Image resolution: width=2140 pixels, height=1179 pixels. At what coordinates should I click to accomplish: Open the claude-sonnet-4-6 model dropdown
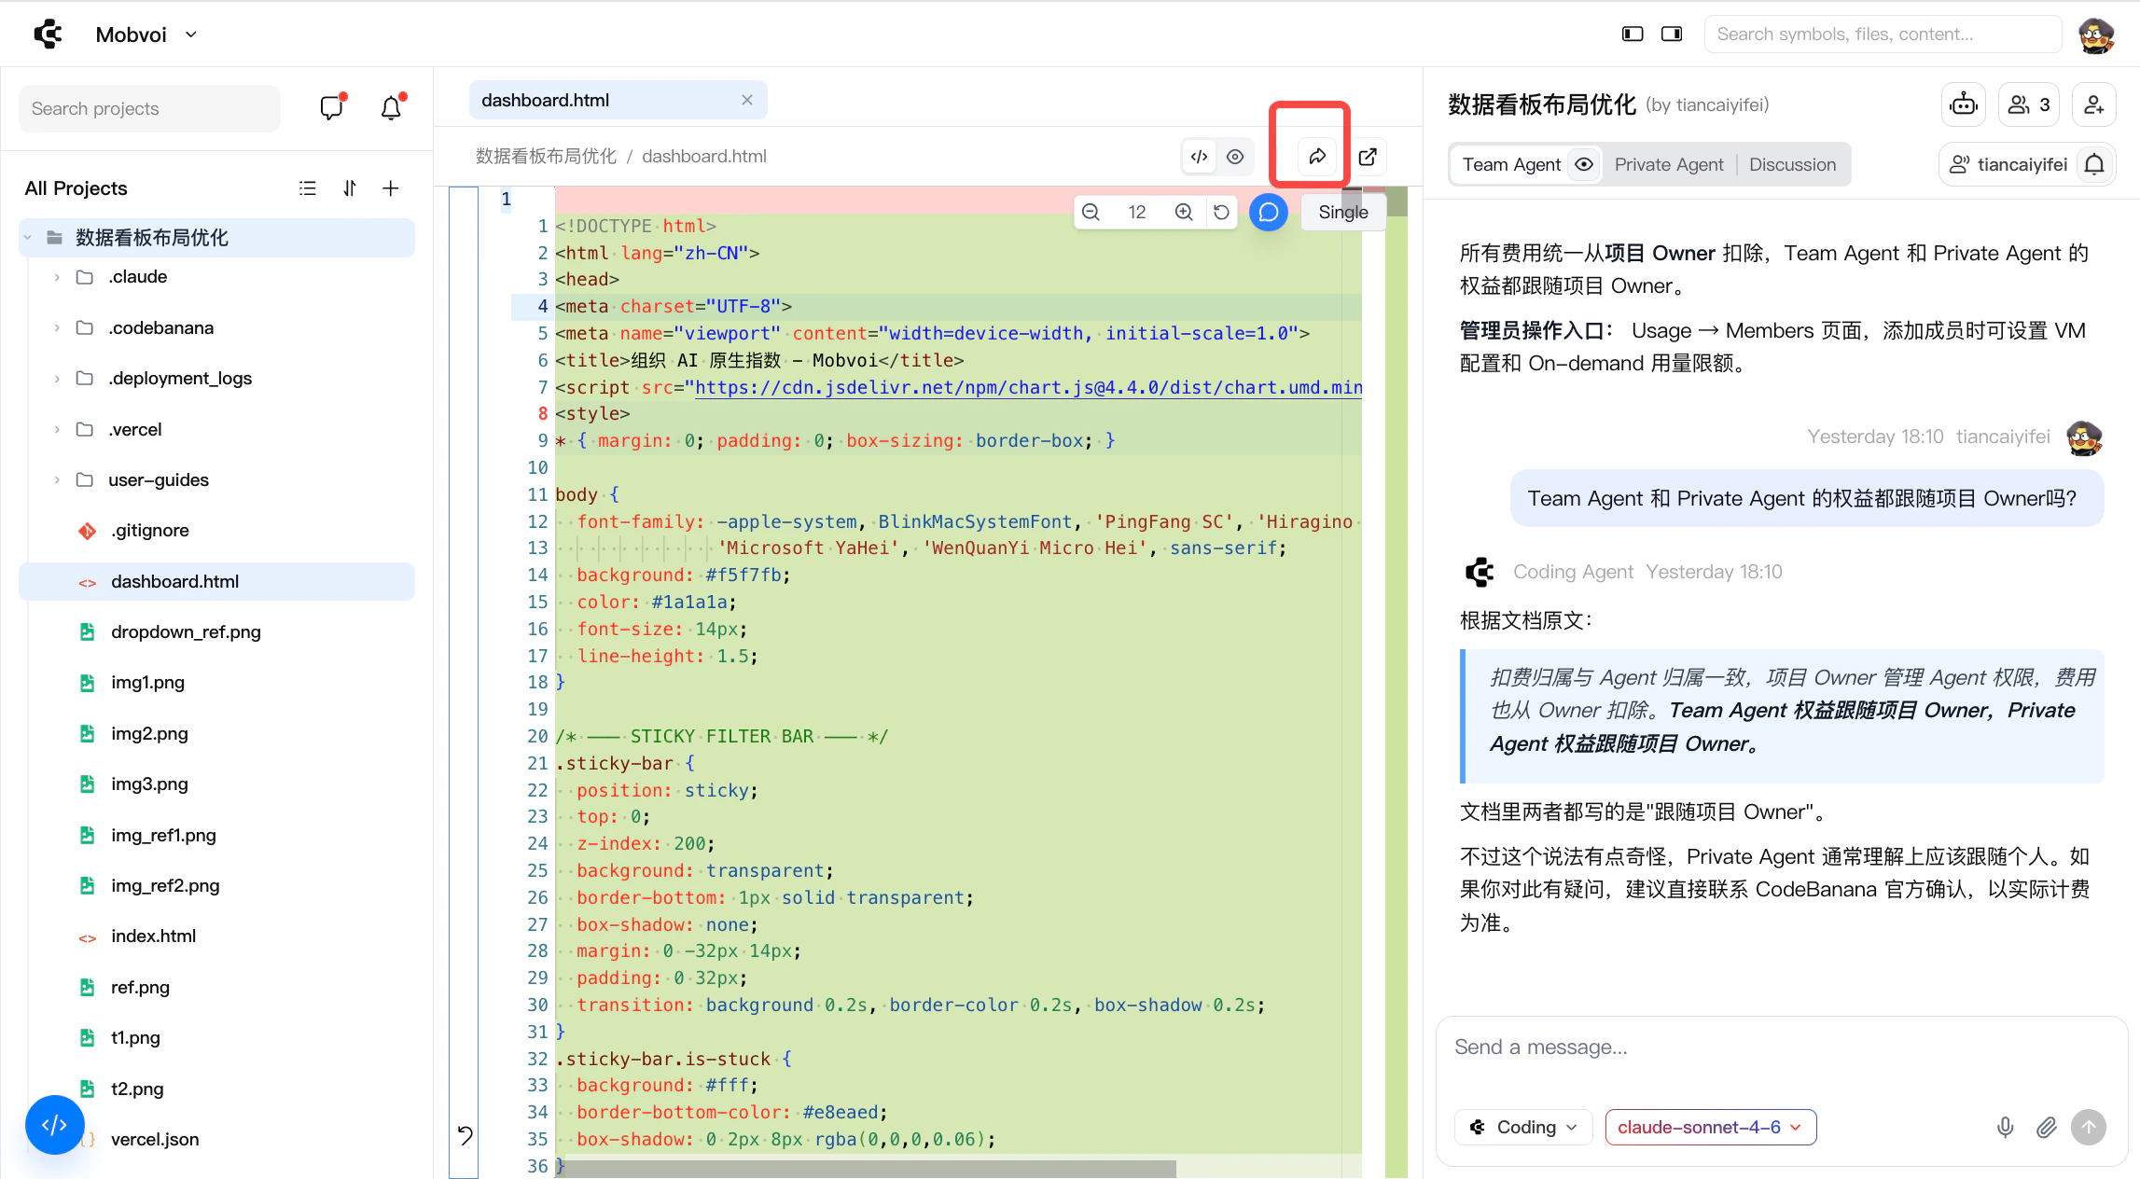coord(1709,1127)
